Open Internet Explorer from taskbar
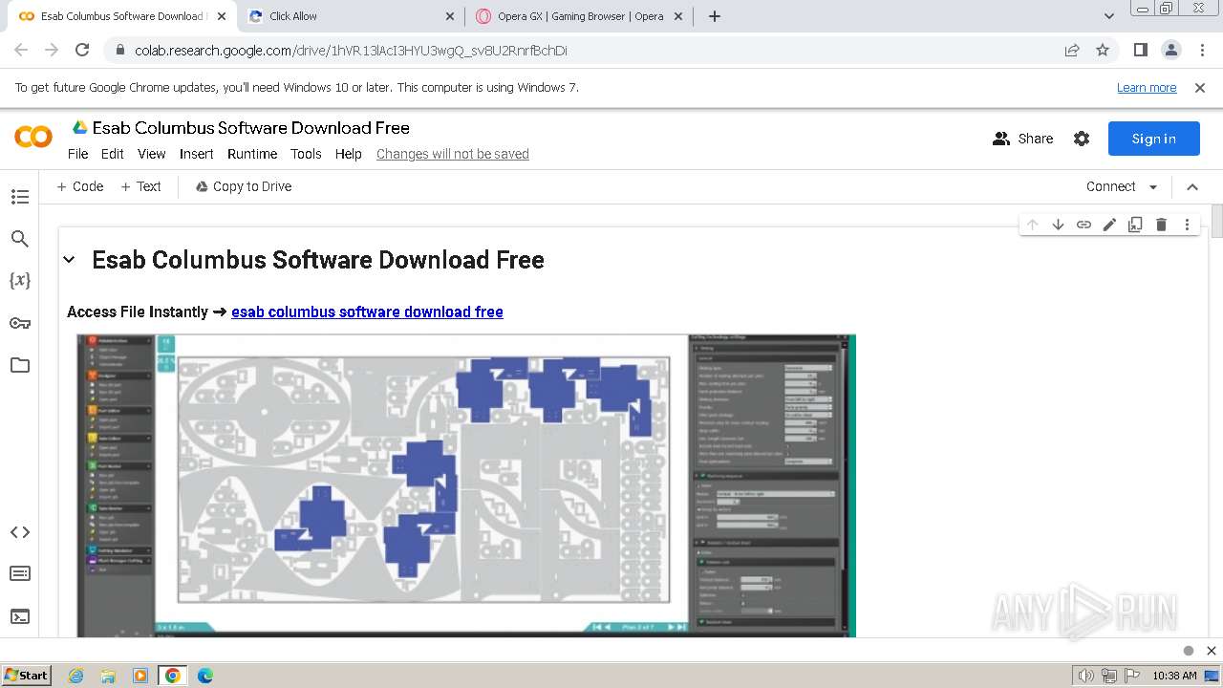Image resolution: width=1223 pixels, height=688 pixels. 75,676
